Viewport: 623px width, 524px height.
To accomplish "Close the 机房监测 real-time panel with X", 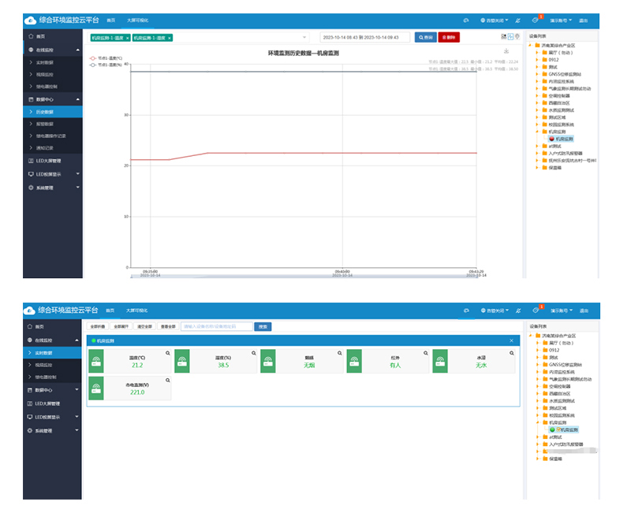I will (x=511, y=340).
